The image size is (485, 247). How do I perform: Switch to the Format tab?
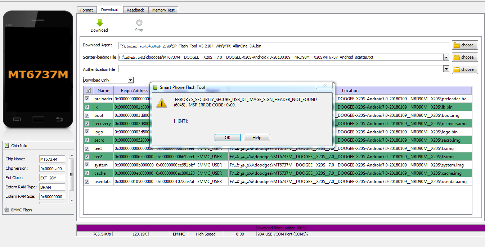(x=86, y=10)
